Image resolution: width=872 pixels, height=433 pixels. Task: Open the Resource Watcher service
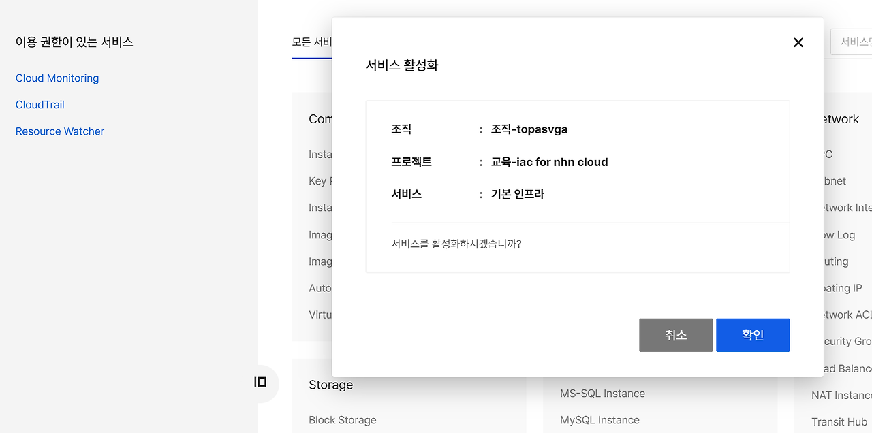click(59, 131)
